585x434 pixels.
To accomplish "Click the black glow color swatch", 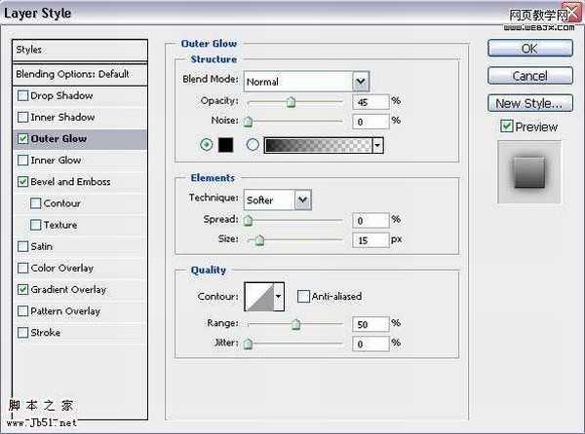I will tap(225, 145).
